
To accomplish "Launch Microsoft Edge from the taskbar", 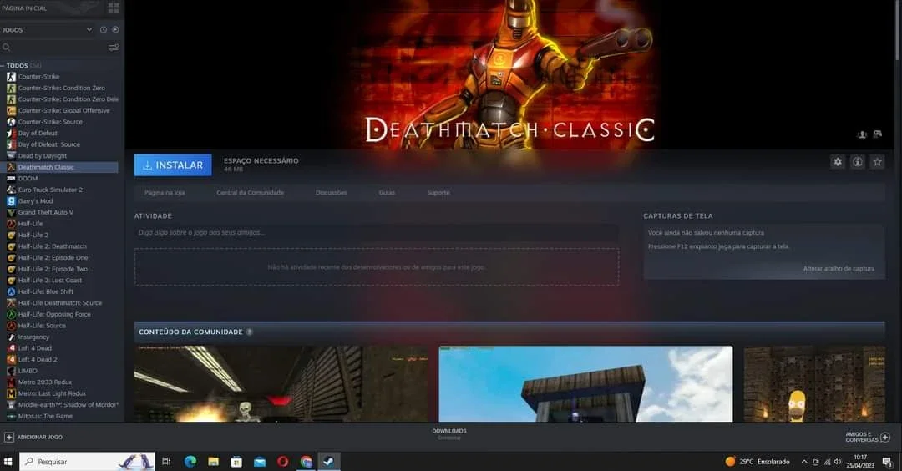I will tap(190, 461).
